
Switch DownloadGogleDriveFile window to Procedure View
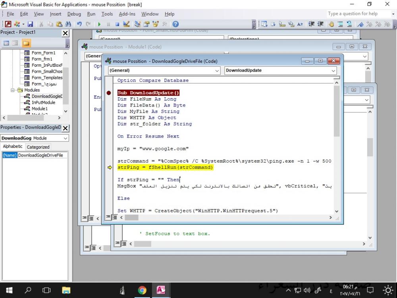[x=108, y=217]
